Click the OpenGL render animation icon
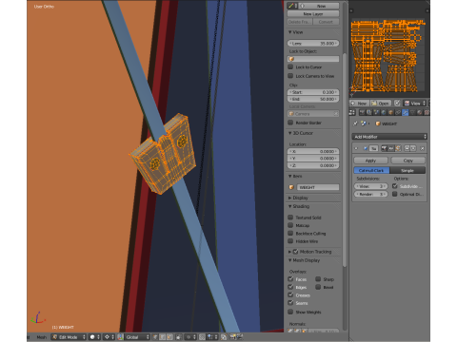 pyautogui.click(x=240, y=337)
